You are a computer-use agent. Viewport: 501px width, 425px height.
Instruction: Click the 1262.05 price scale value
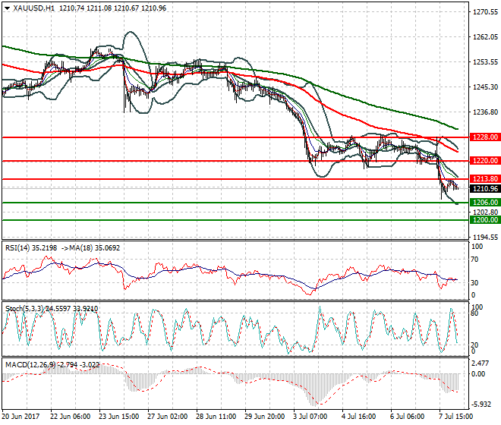click(x=485, y=36)
